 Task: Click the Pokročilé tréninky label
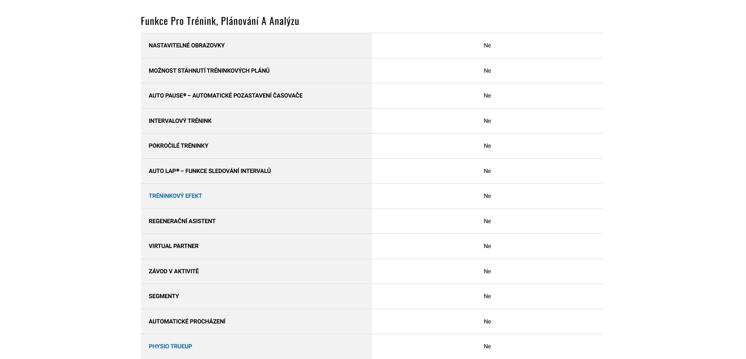[178, 146]
